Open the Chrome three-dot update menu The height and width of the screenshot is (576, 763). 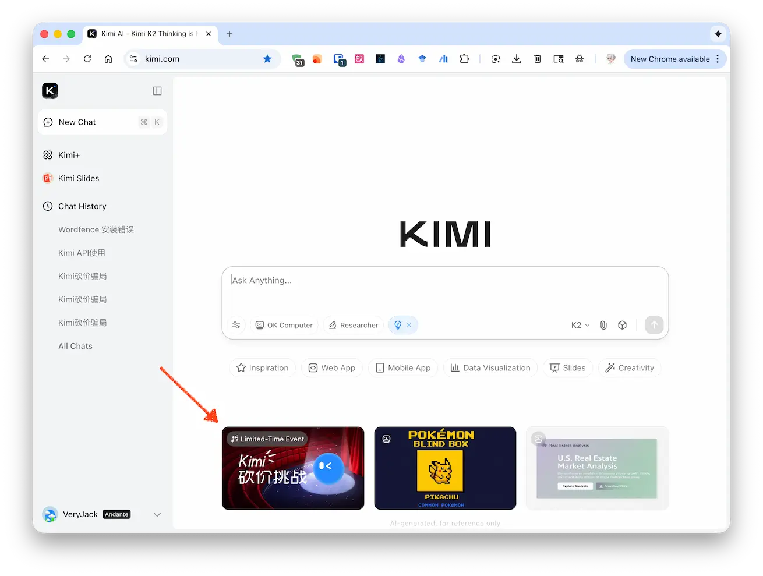pos(718,59)
